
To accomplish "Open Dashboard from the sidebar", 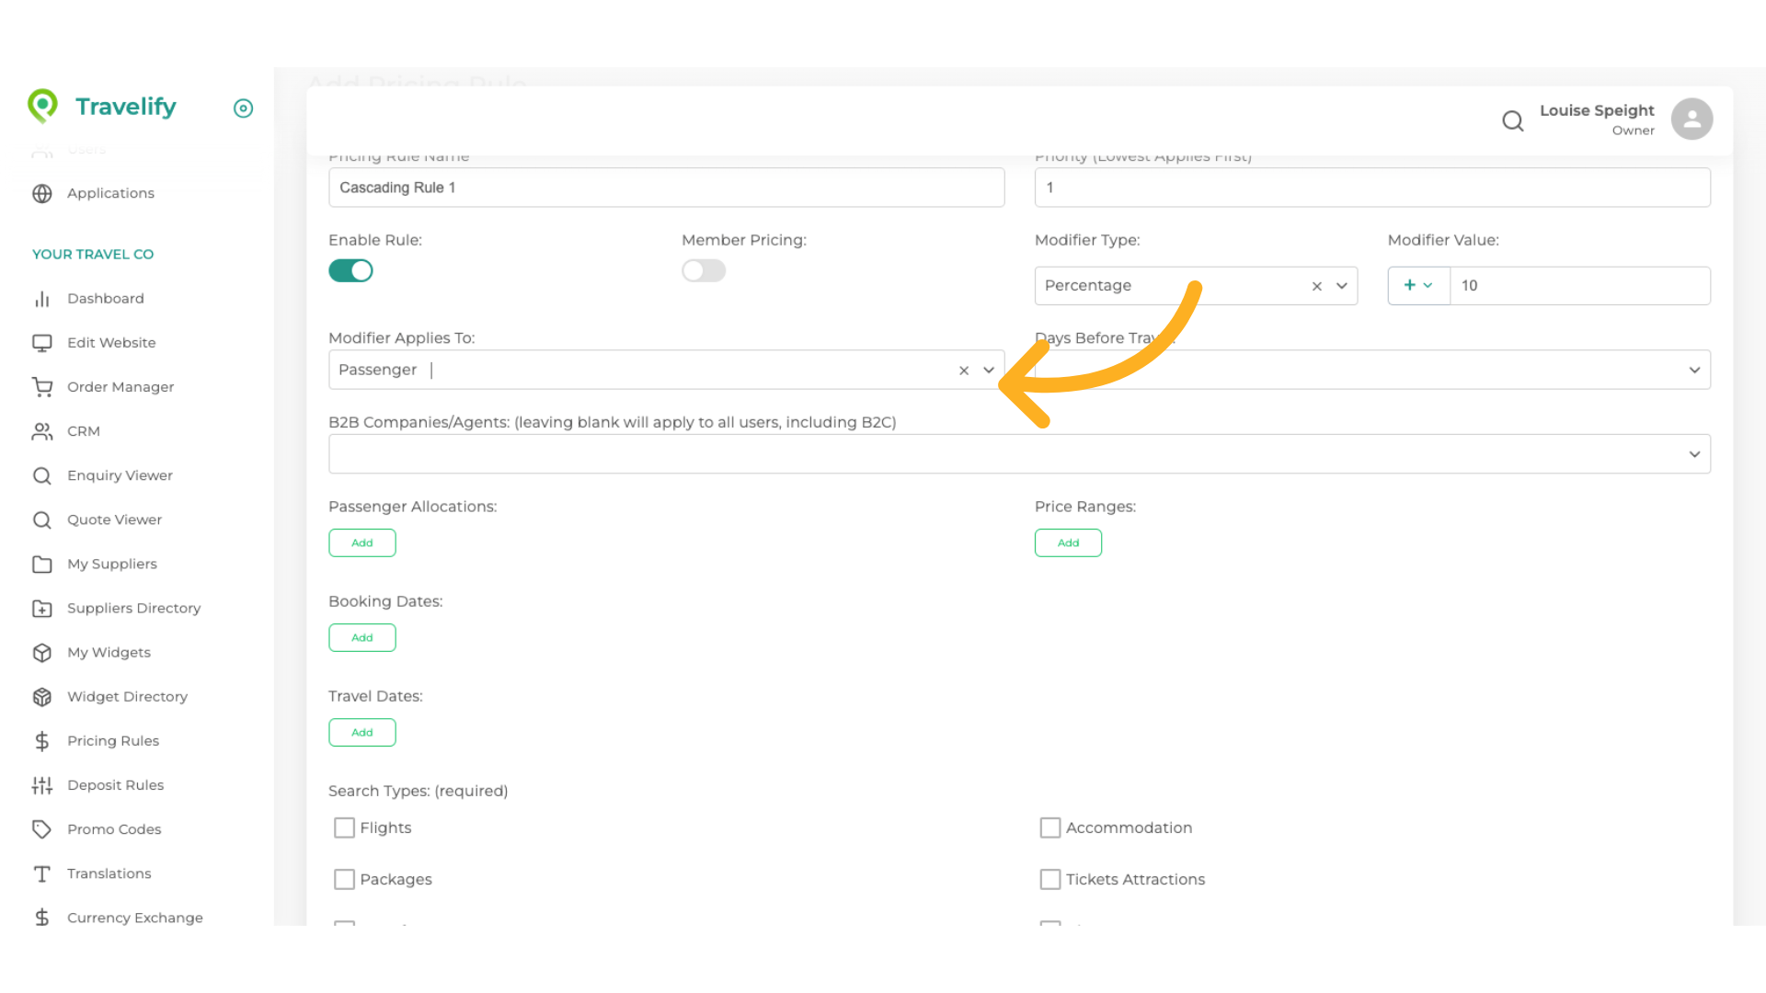I will point(105,299).
